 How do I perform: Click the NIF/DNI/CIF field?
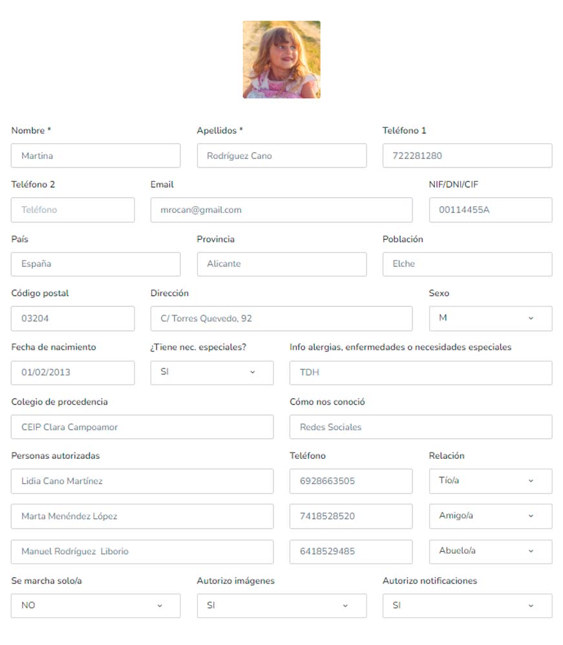490,210
